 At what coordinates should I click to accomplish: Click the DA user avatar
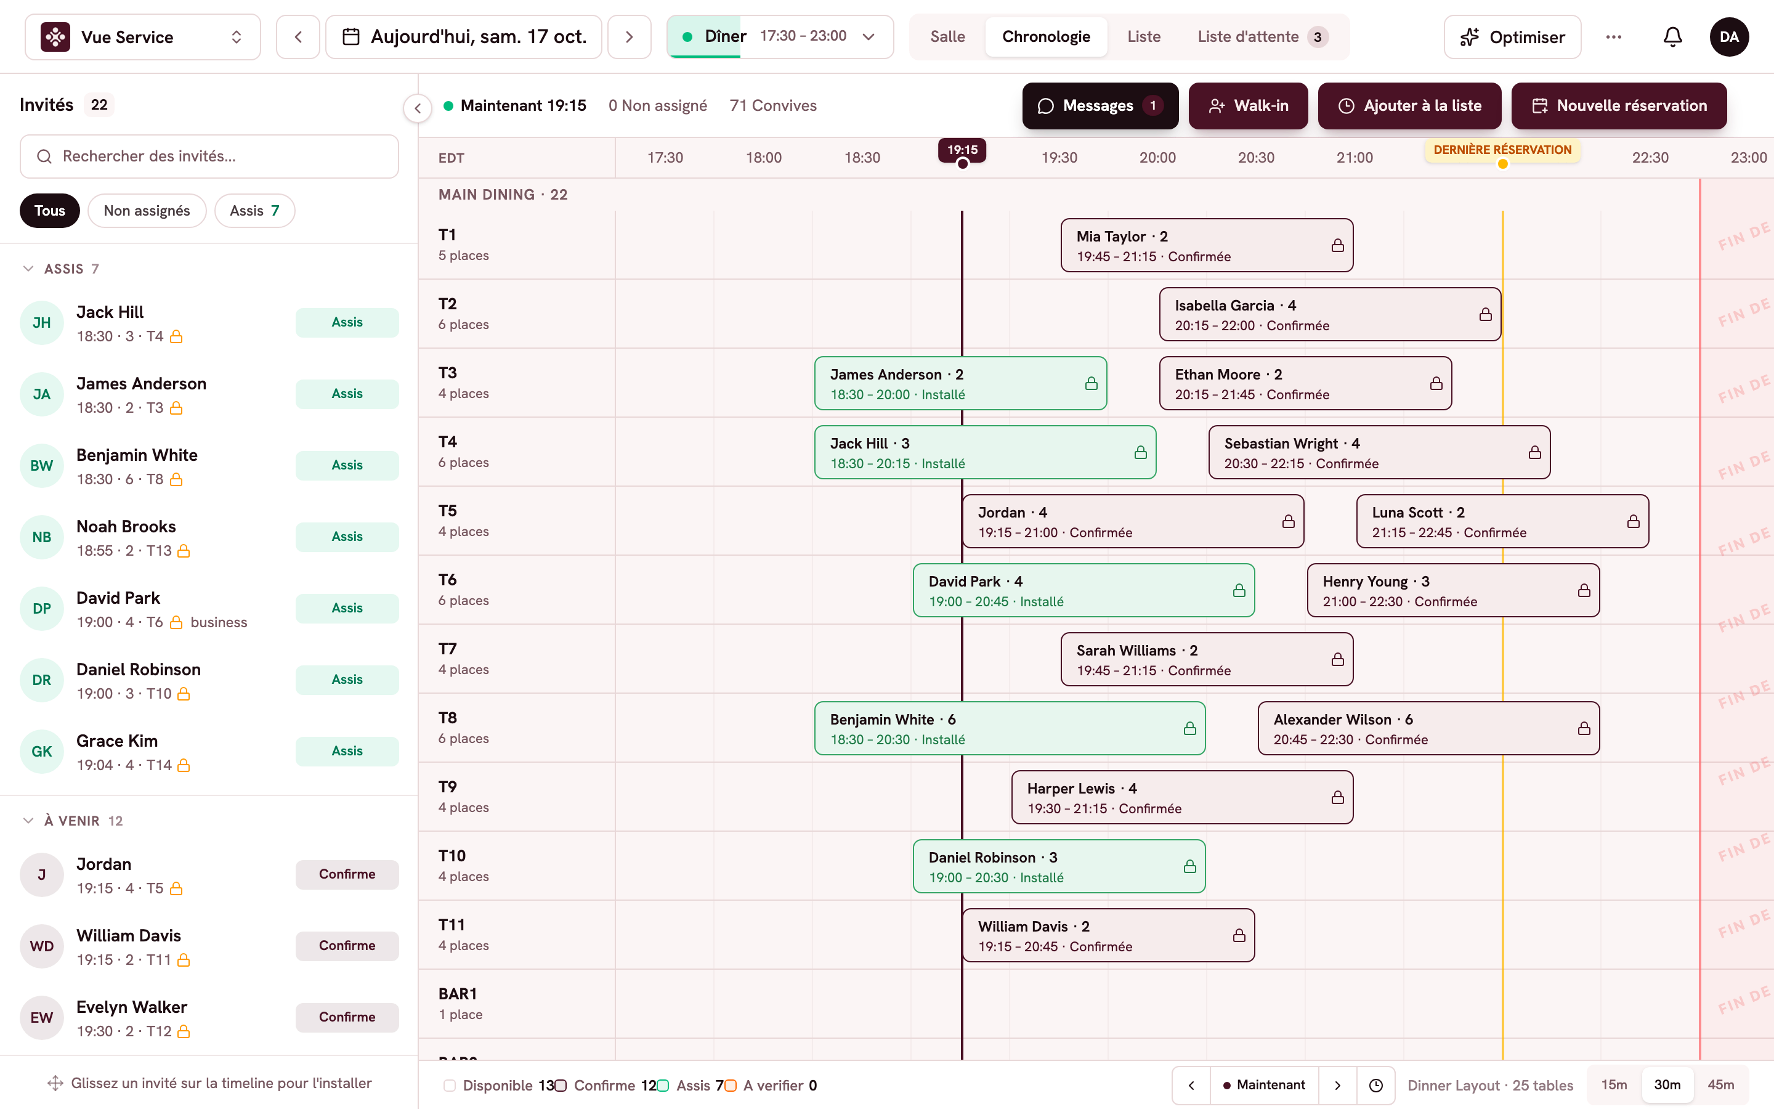(1728, 37)
